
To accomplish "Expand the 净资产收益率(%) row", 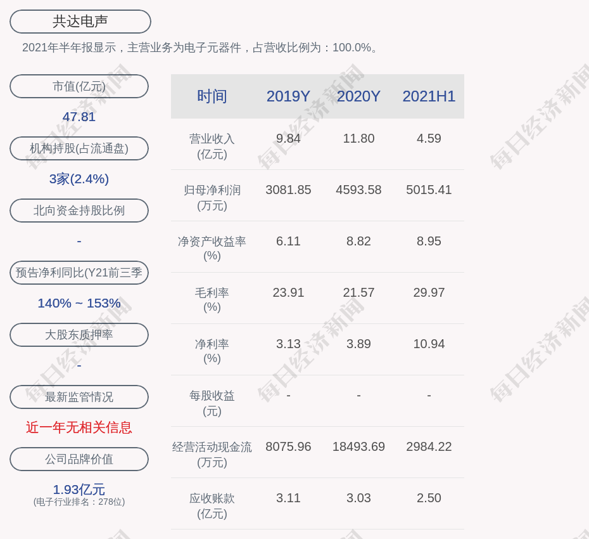I will tap(212, 247).
